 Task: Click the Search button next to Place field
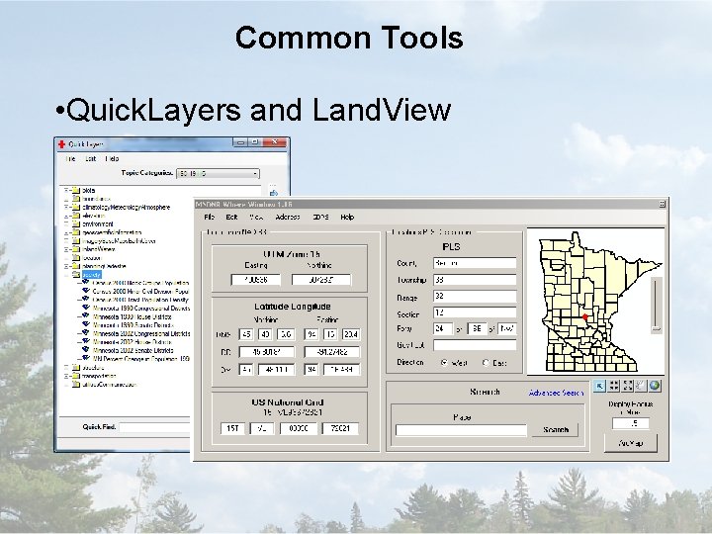pyautogui.click(x=556, y=429)
